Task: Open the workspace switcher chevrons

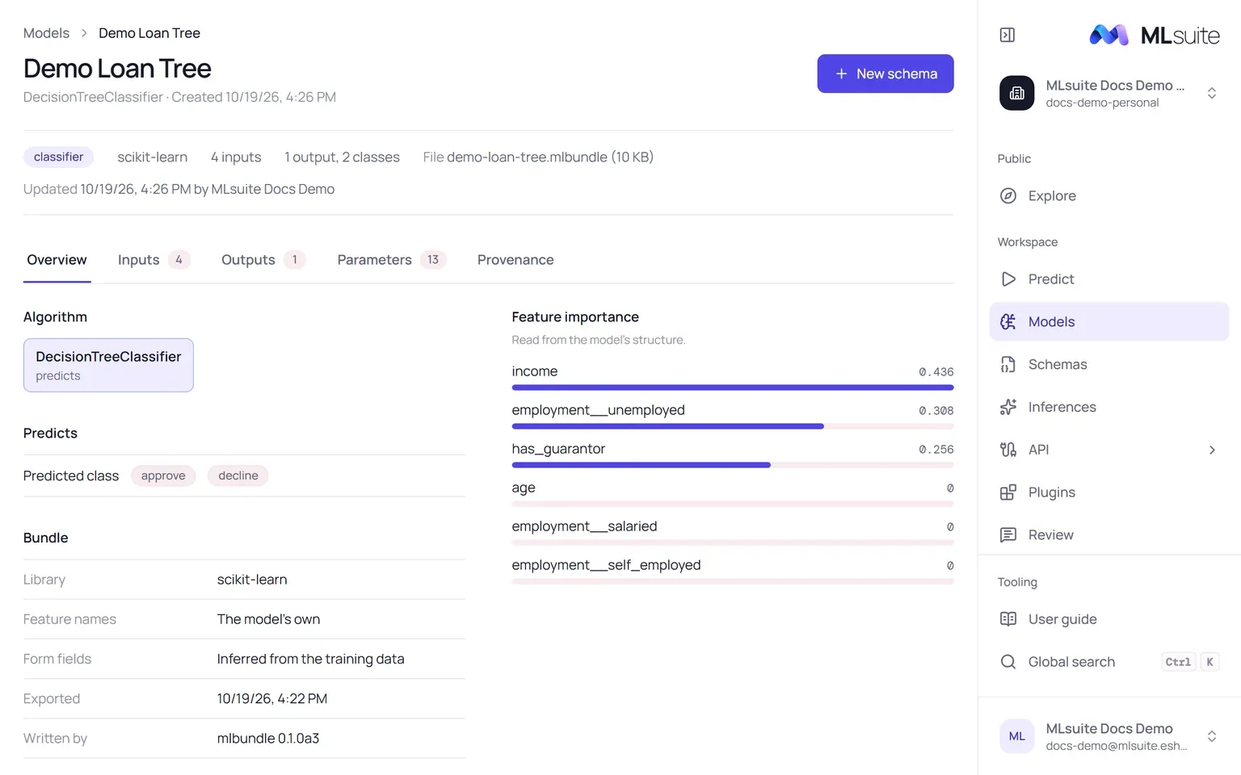Action: click(1212, 94)
